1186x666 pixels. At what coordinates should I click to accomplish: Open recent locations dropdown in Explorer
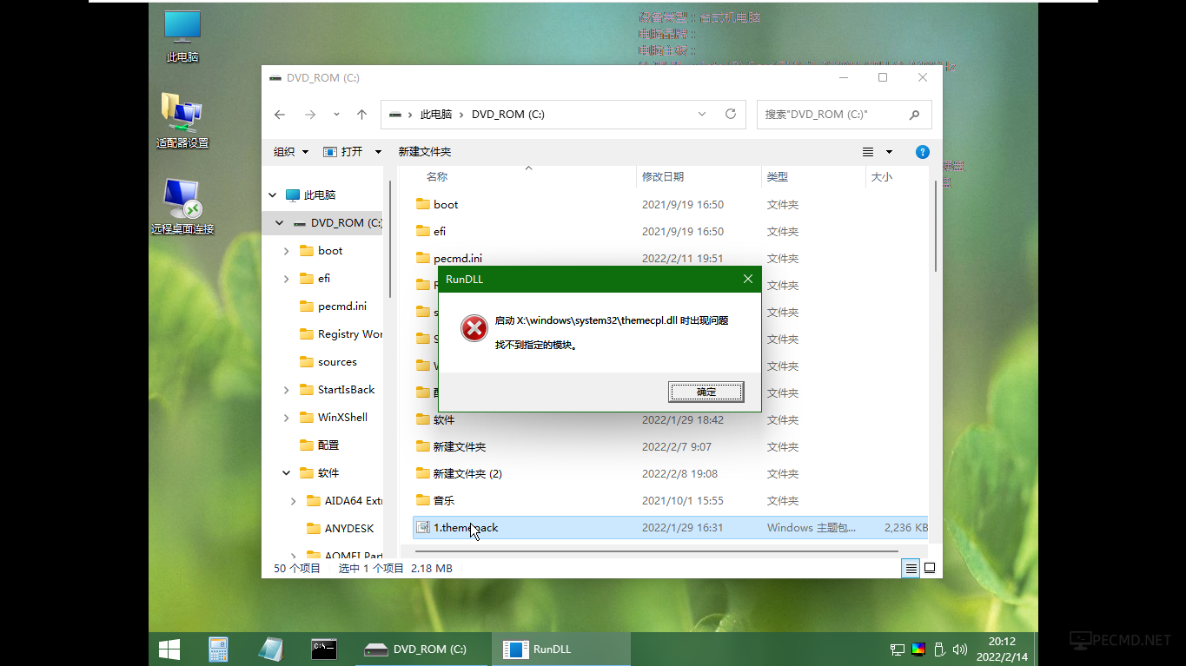click(336, 115)
